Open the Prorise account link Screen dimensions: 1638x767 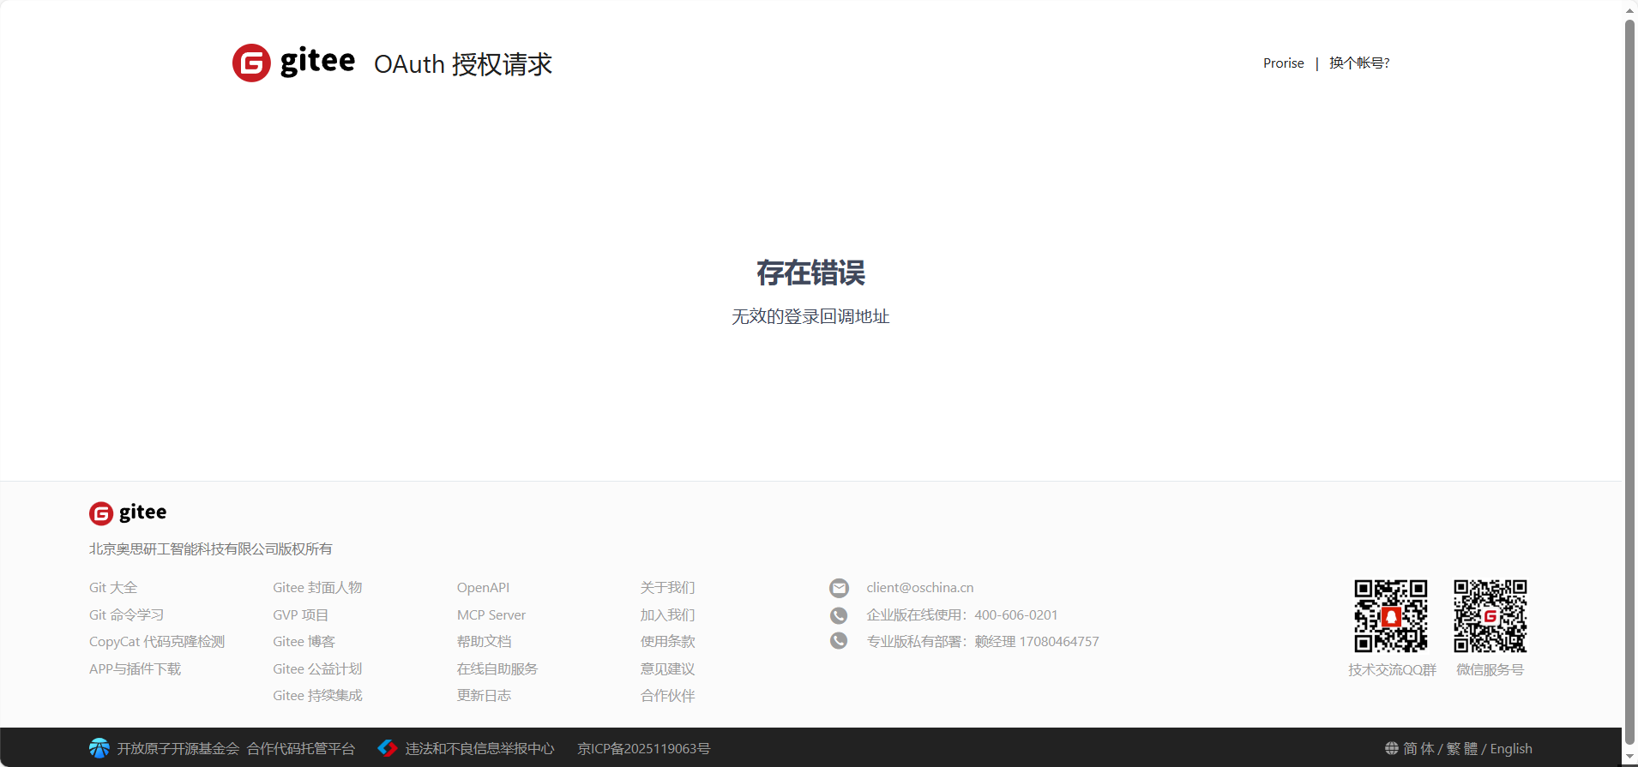pos(1283,63)
